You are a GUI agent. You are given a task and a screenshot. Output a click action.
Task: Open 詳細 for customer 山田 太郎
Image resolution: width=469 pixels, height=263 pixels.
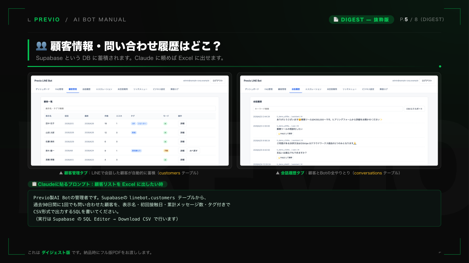click(x=182, y=132)
